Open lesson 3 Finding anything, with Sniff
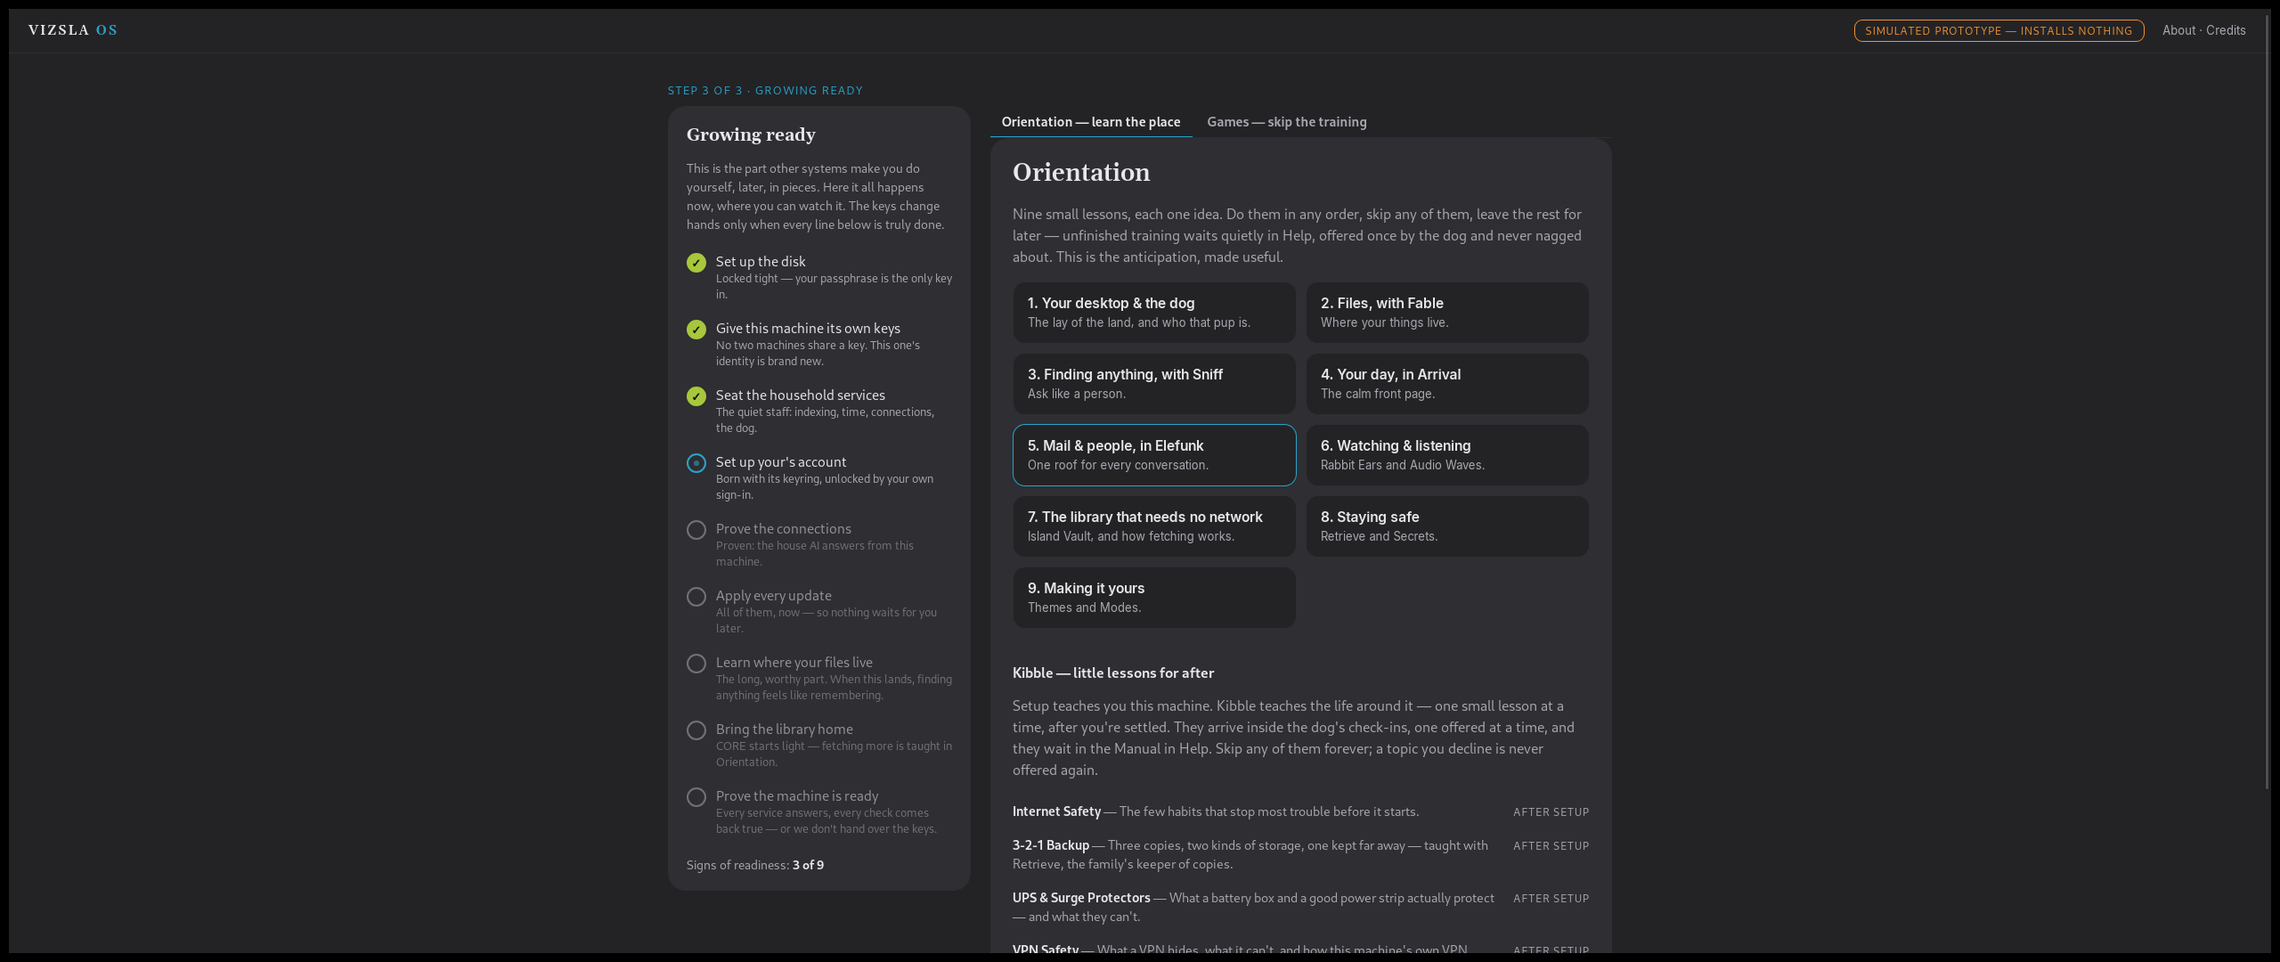2280x962 pixels. tap(1154, 384)
